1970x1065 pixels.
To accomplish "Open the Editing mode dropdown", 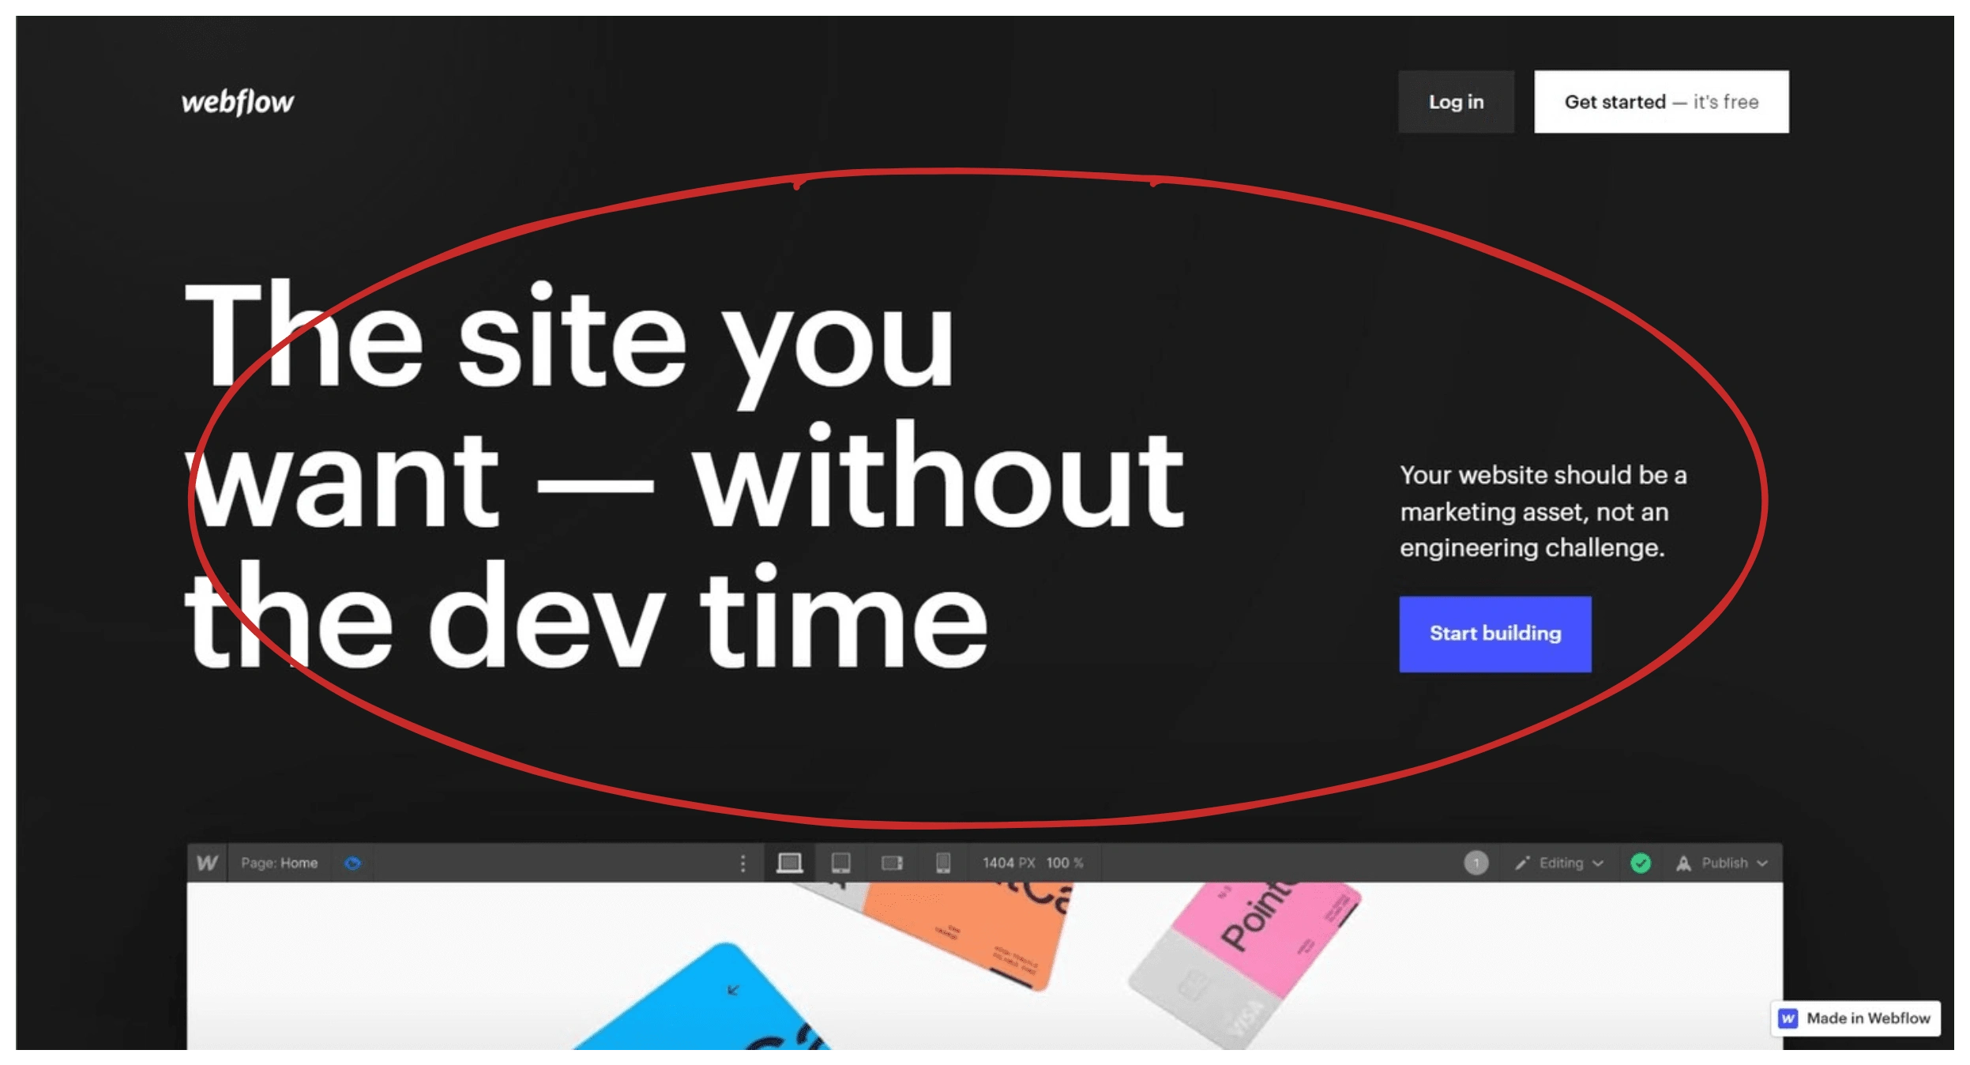I will [1558, 863].
